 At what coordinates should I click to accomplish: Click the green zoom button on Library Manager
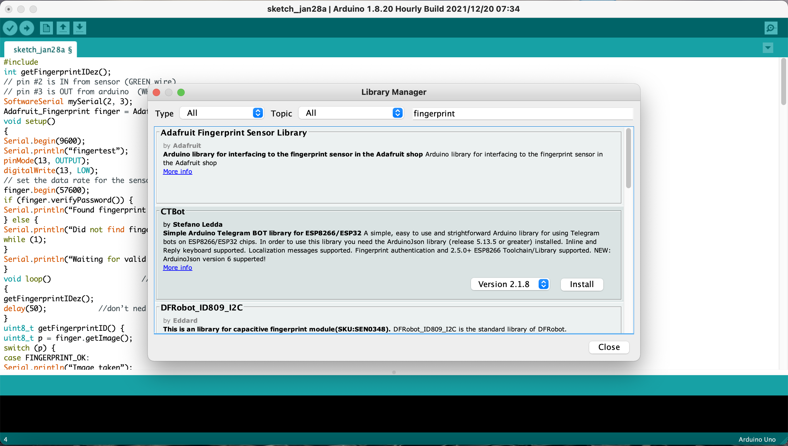click(181, 92)
